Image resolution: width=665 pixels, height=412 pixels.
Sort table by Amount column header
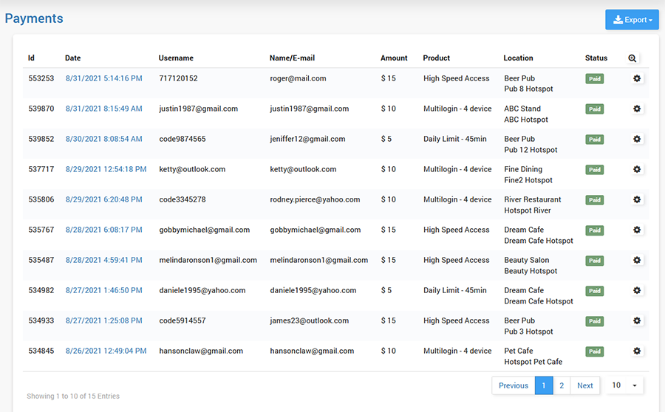[394, 58]
